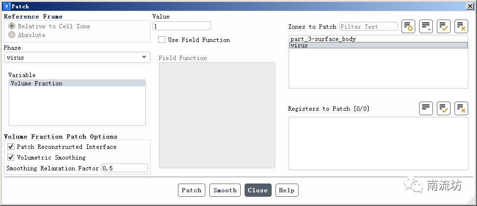
Task: Enable the Use Field Function checkbox
Action: (x=162, y=40)
